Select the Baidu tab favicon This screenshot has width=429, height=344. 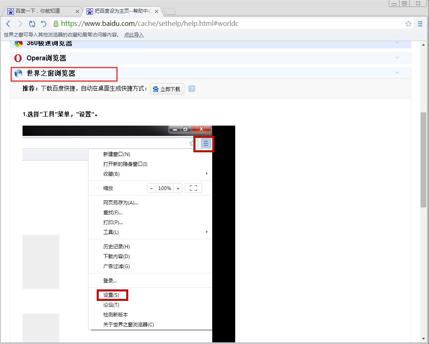point(10,11)
